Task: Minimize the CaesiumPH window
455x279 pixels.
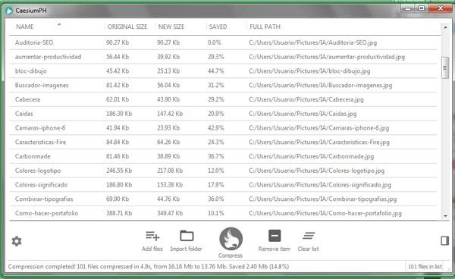Action: coord(408,8)
